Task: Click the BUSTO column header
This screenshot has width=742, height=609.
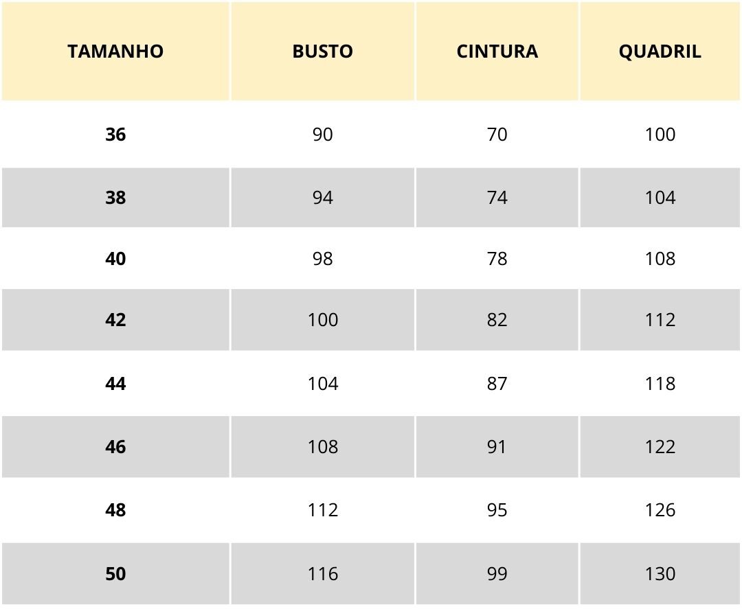Action: [x=322, y=51]
